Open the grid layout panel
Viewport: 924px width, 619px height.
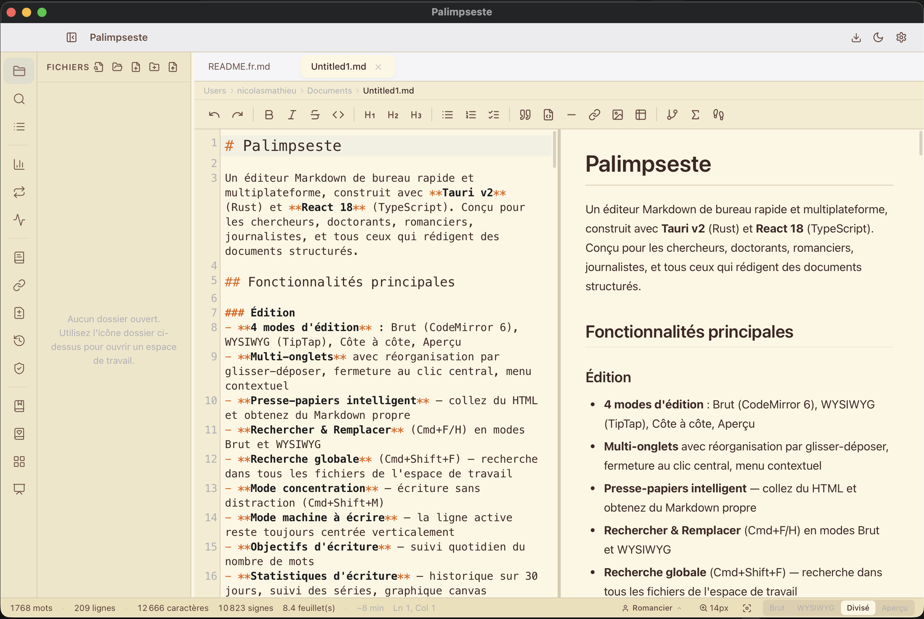(x=19, y=461)
